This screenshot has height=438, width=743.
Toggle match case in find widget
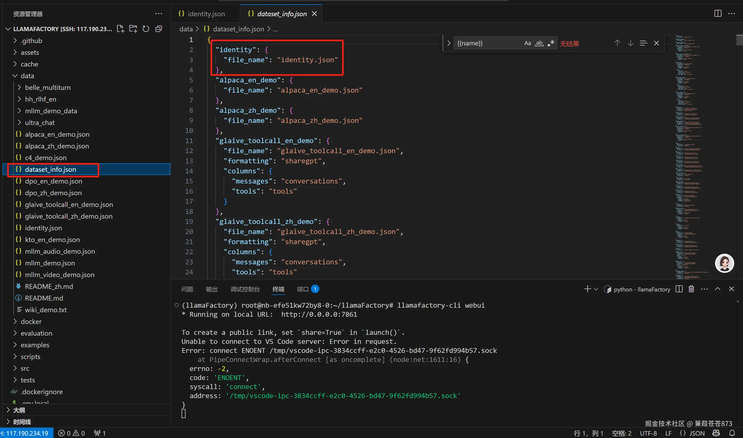(527, 43)
